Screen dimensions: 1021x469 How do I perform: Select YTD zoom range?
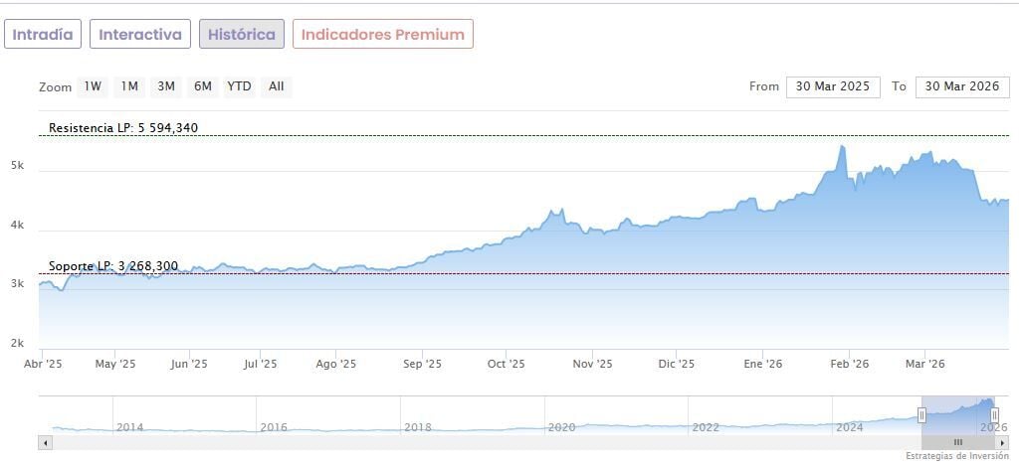[x=239, y=86]
